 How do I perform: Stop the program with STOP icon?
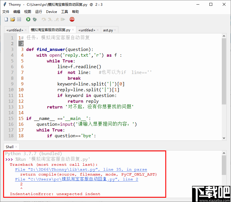click(72, 19)
